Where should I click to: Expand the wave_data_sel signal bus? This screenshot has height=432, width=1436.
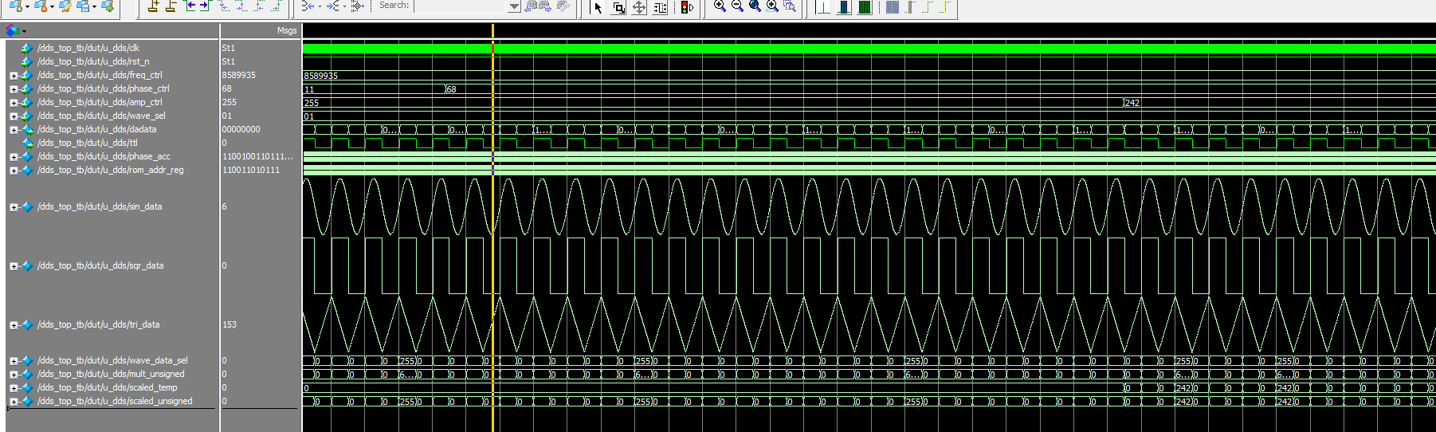(x=14, y=361)
